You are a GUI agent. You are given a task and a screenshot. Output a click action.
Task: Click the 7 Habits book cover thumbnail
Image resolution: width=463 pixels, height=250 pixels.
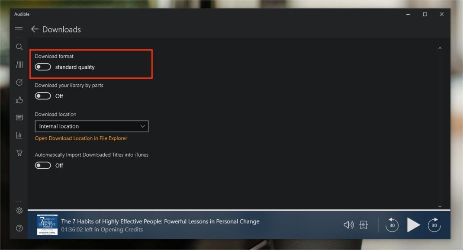tap(47, 225)
